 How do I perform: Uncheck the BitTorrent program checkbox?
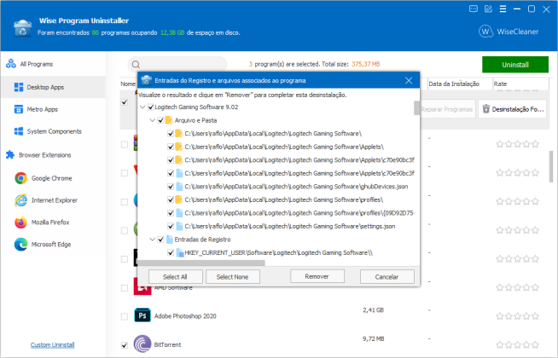(125, 345)
